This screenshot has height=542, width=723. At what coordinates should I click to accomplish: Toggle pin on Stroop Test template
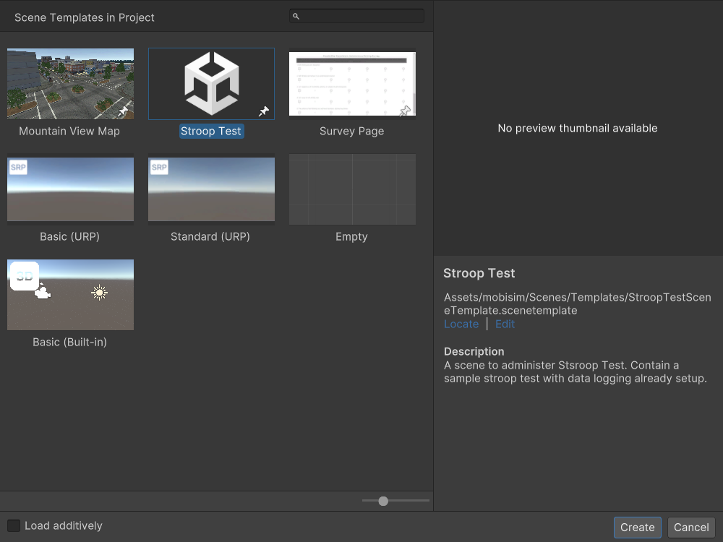click(x=264, y=111)
